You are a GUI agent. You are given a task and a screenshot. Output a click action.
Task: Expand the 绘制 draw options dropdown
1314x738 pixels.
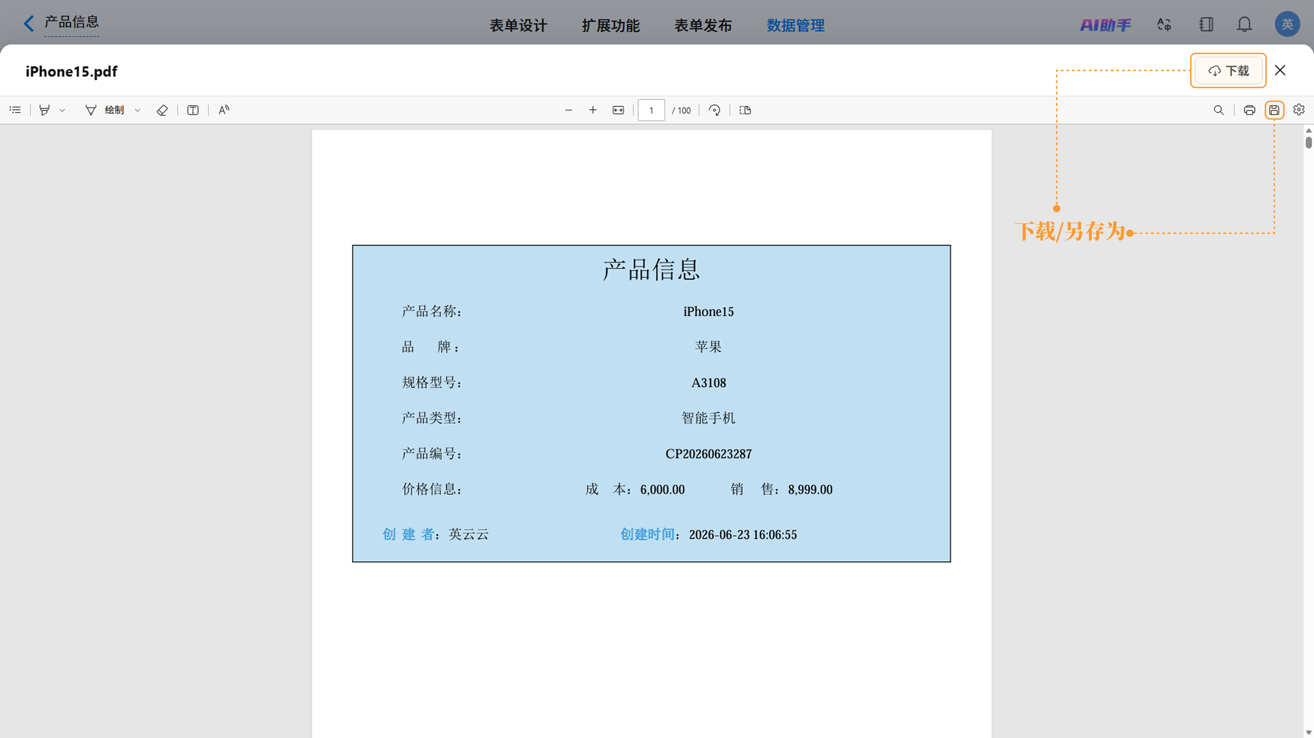(x=137, y=110)
